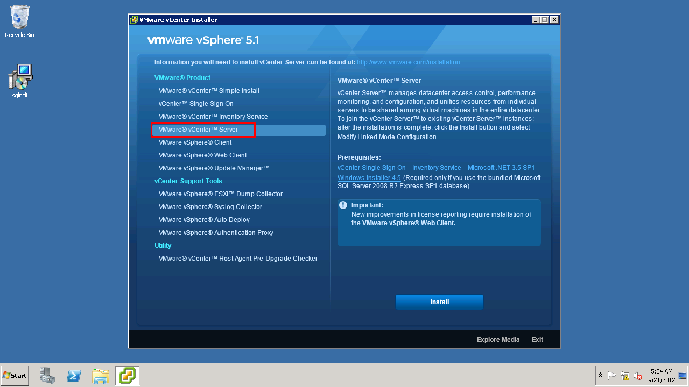Image resolution: width=689 pixels, height=387 pixels.
Task: Open Server Manager from the taskbar
Action: (47, 376)
